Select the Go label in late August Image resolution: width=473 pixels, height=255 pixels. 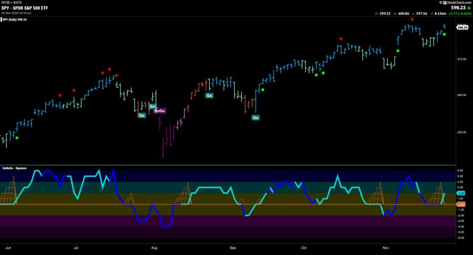209,95
